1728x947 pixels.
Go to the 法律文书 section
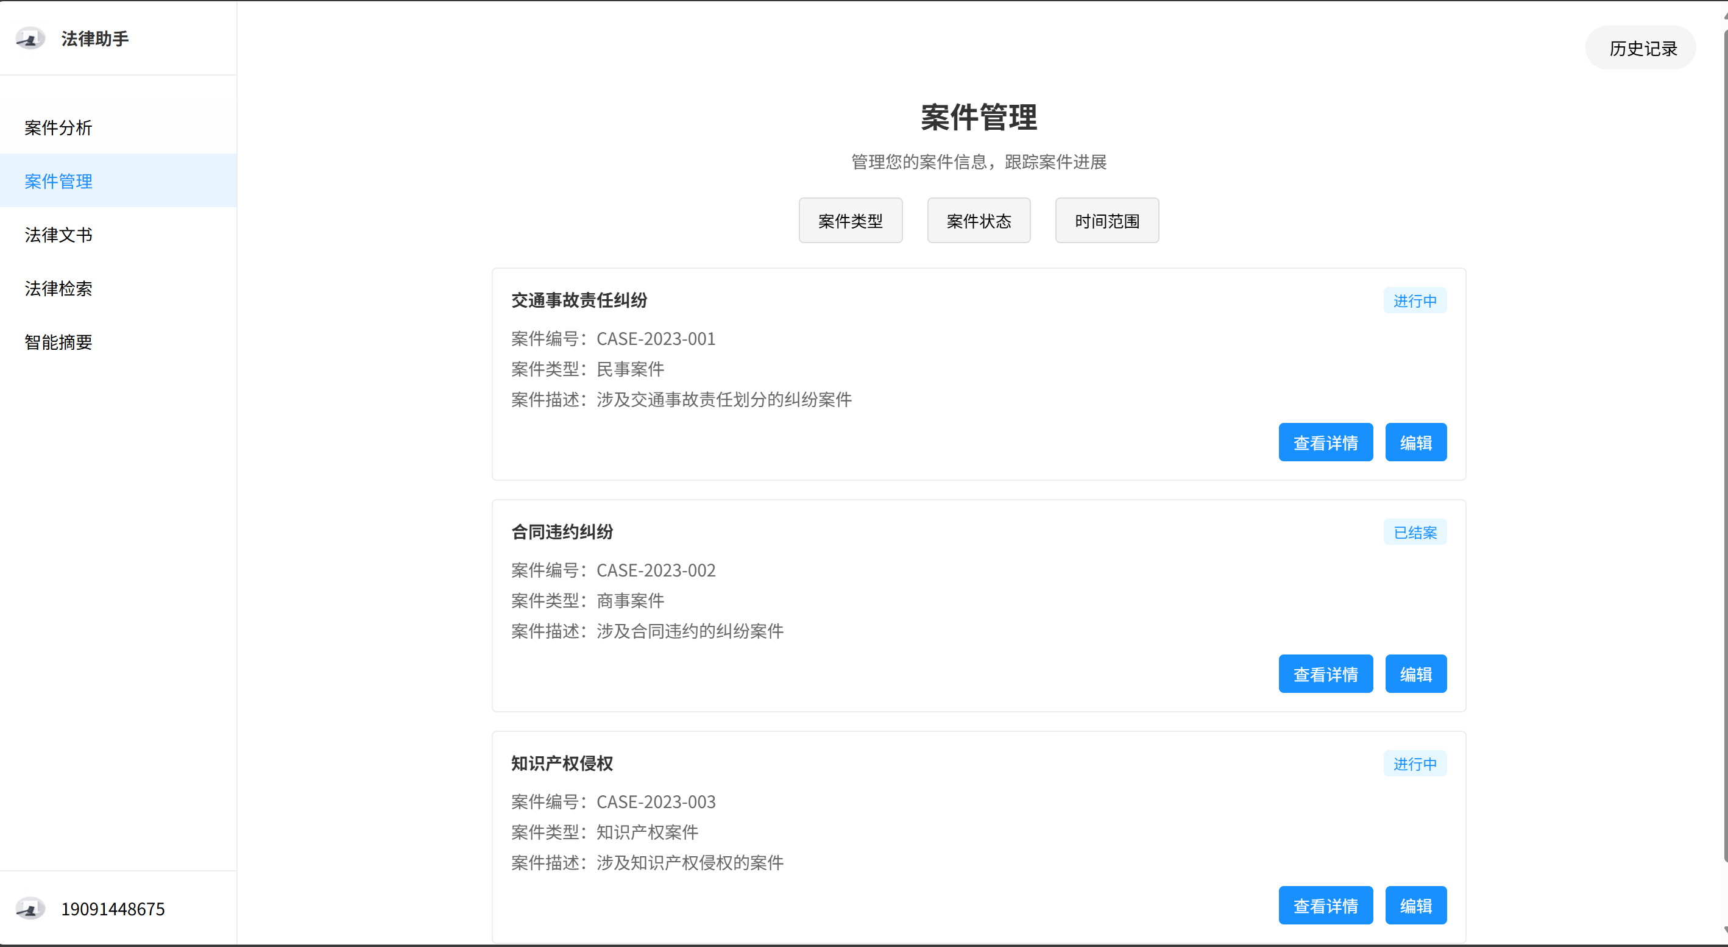pos(58,235)
